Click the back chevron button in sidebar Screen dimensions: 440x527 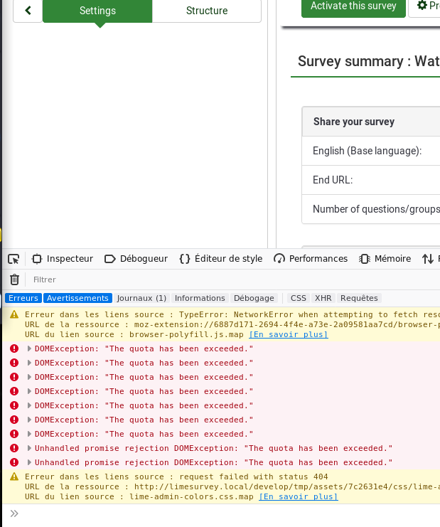tap(28, 11)
